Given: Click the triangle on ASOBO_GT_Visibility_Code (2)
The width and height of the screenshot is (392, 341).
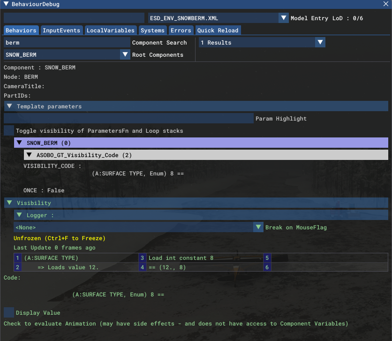Looking at the screenshot, I should pos(30,155).
